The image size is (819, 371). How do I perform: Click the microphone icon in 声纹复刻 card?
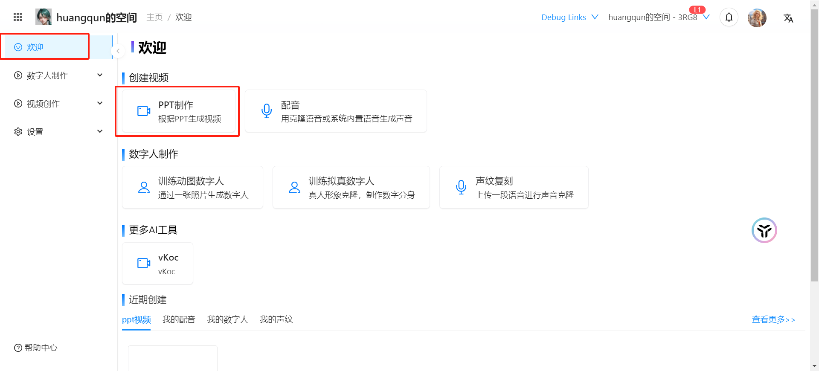pyautogui.click(x=461, y=188)
